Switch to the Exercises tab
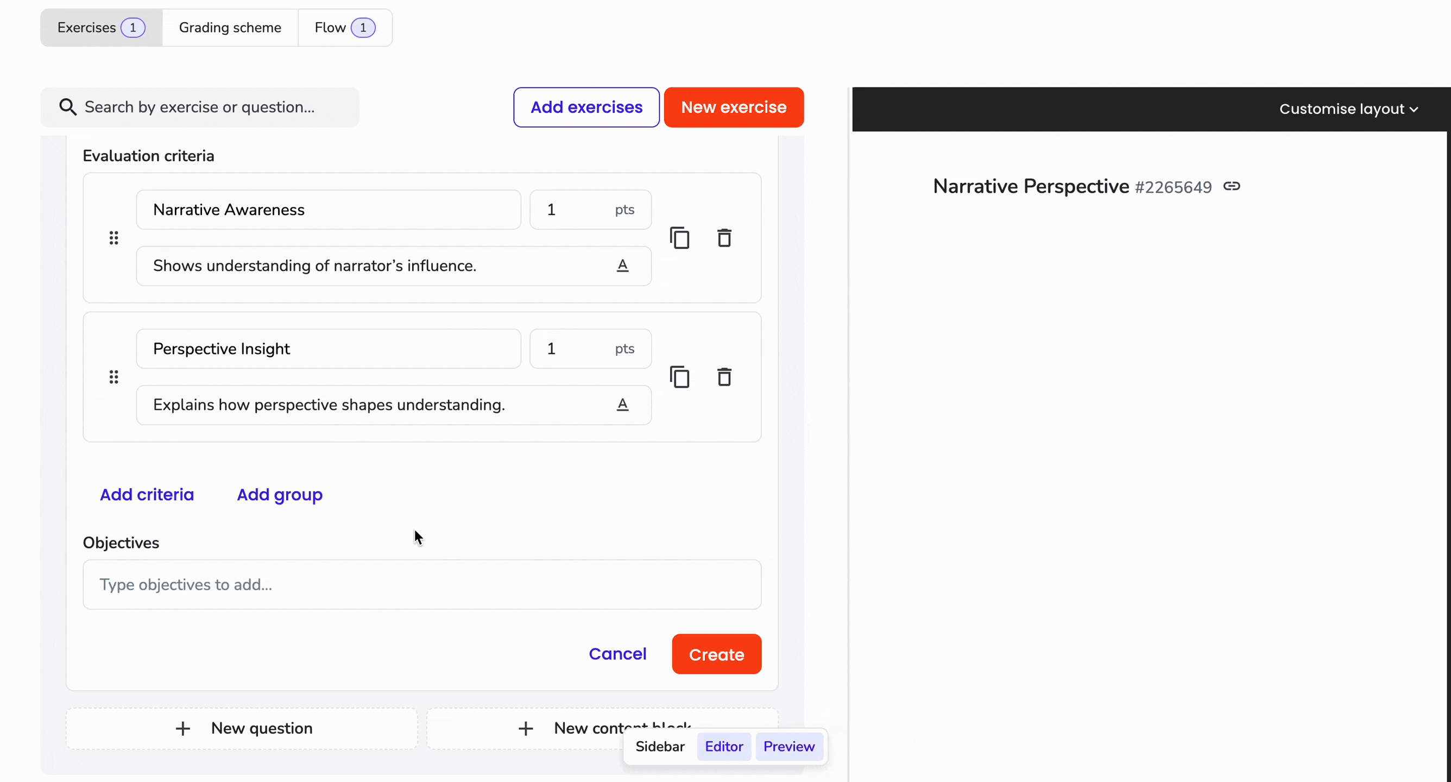Screen dimensions: 1451x782 coord(102,28)
